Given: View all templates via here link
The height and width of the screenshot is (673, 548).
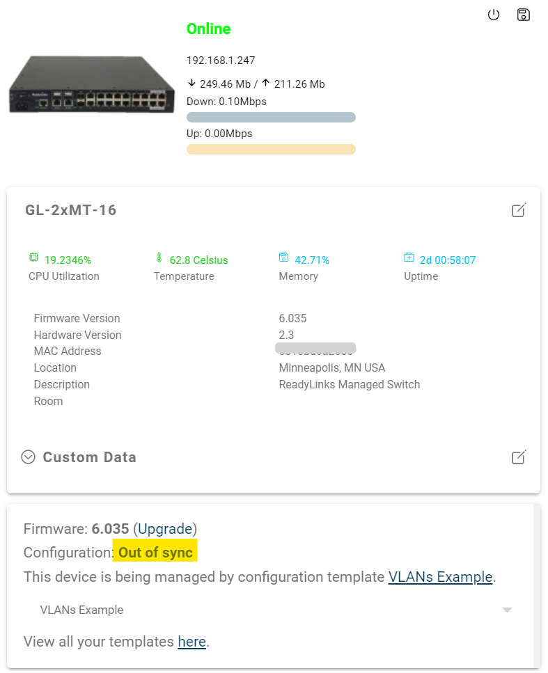Looking at the screenshot, I should click(192, 642).
